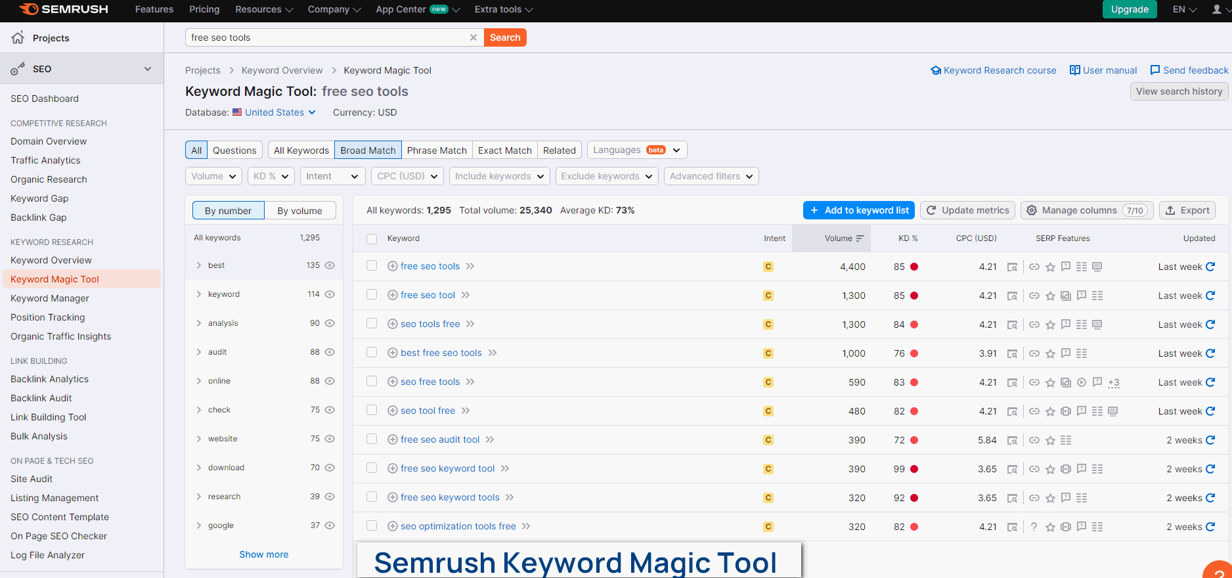Click video icon in 'seo free tools' SERP features
This screenshot has height=578, width=1232.
pos(1082,382)
